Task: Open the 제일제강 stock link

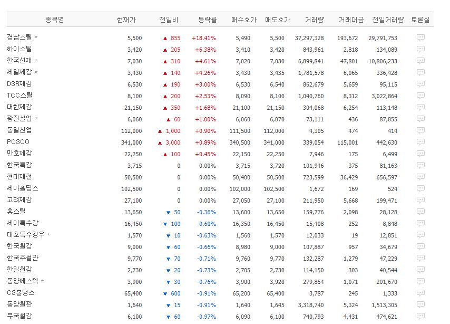Action: click(x=19, y=72)
